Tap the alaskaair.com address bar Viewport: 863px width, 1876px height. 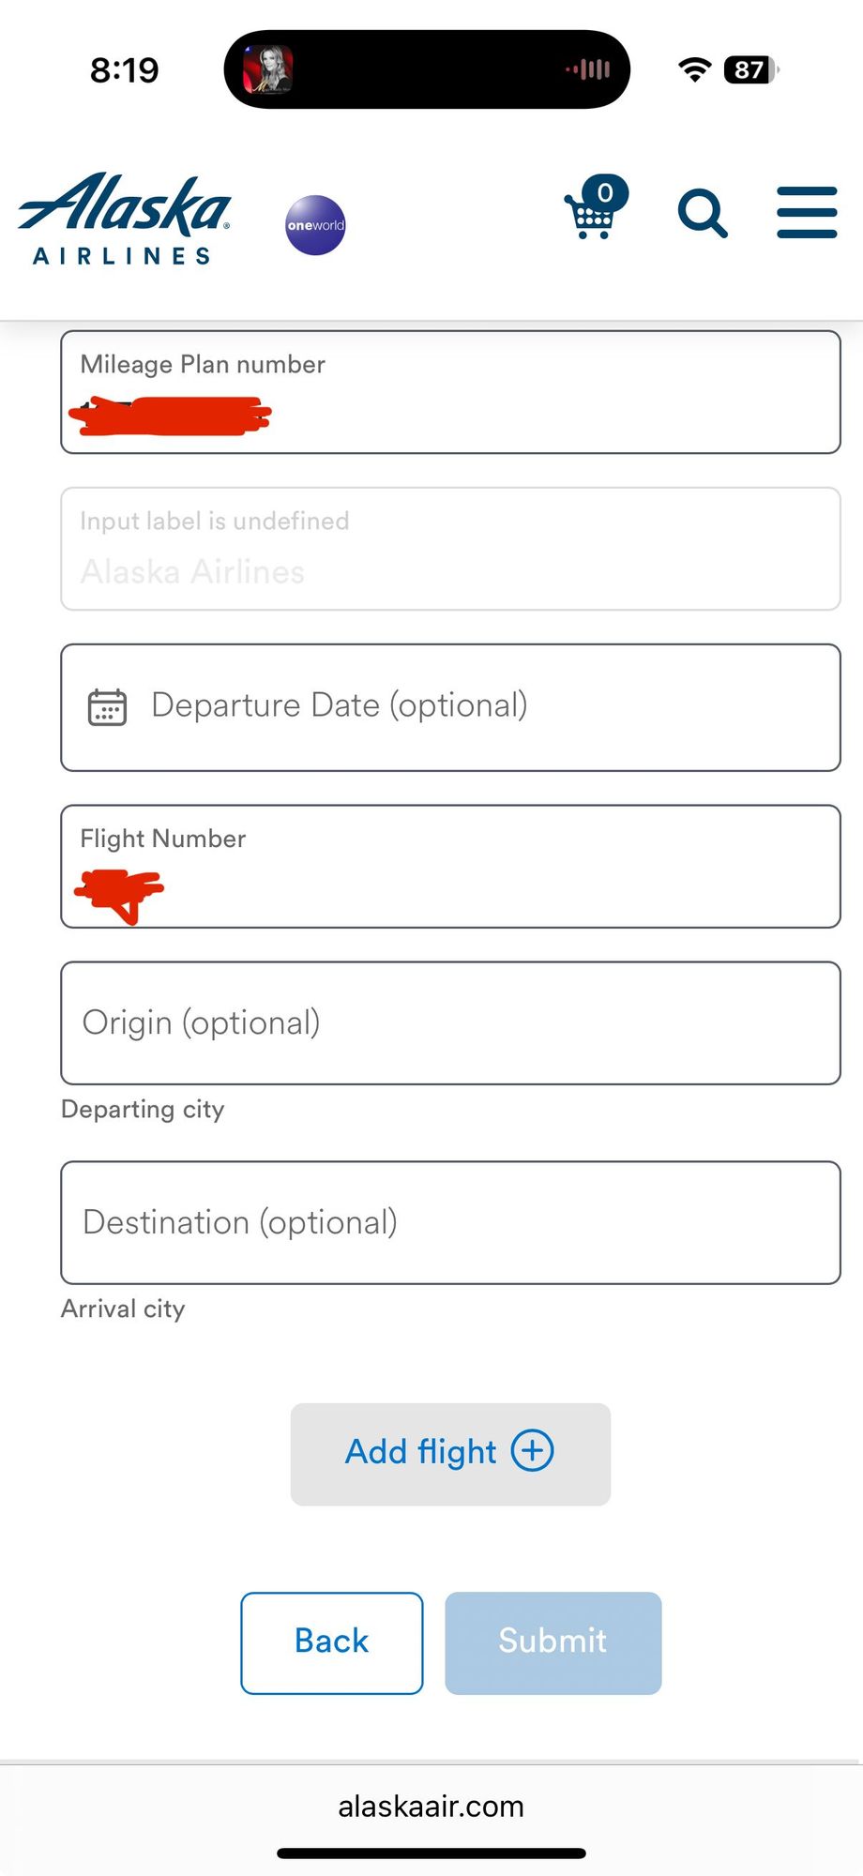(431, 1807)
